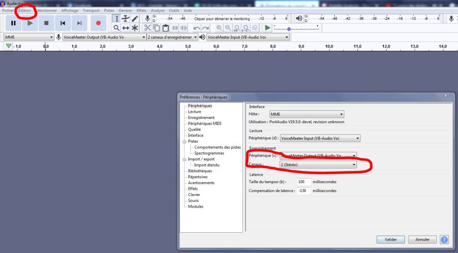Select Modules in the preferences tree
458x253 pixels.
click(x=195, y=207)
